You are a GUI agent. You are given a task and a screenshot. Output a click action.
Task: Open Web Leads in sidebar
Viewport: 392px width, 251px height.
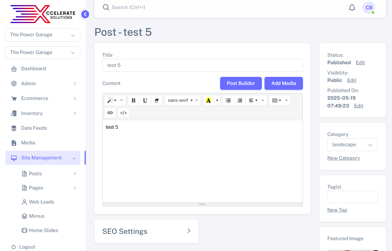click(x=41, y=202)
